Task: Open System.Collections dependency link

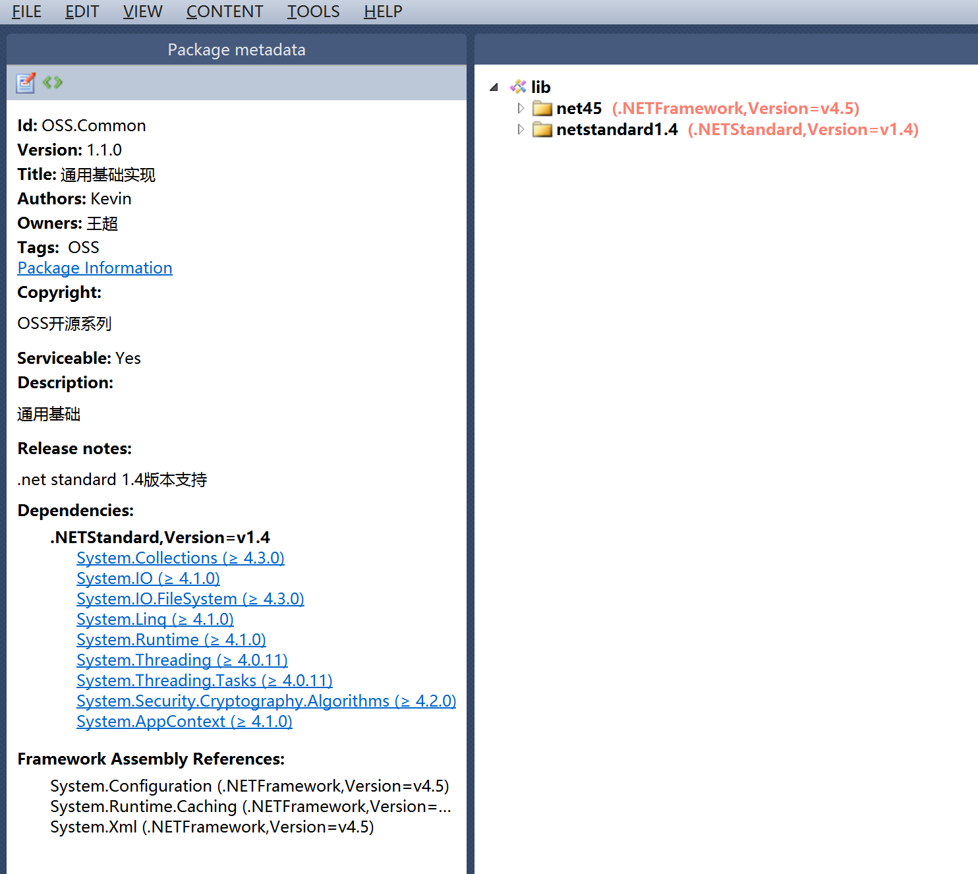Action: tap(181, 558)
